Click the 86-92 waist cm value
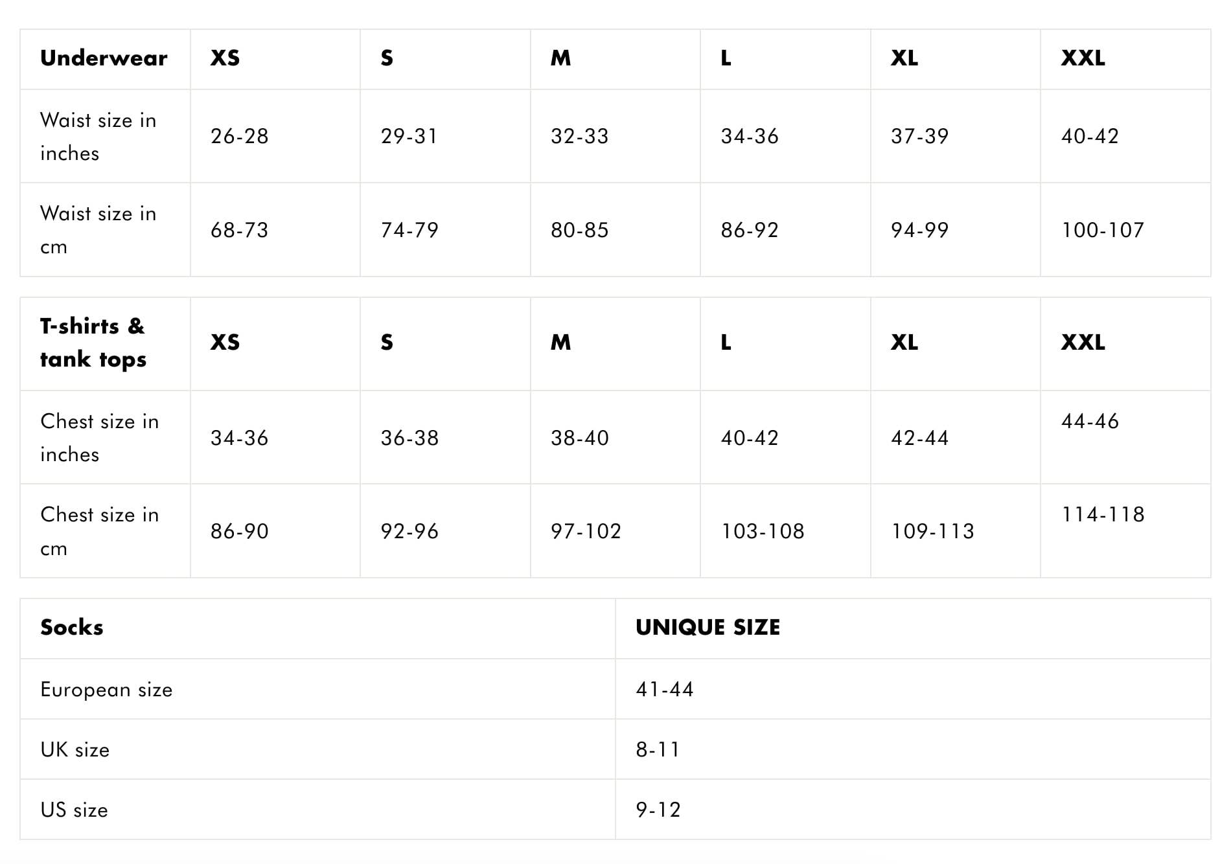This screenshot has width=1231, height=864. coord(749,230)
